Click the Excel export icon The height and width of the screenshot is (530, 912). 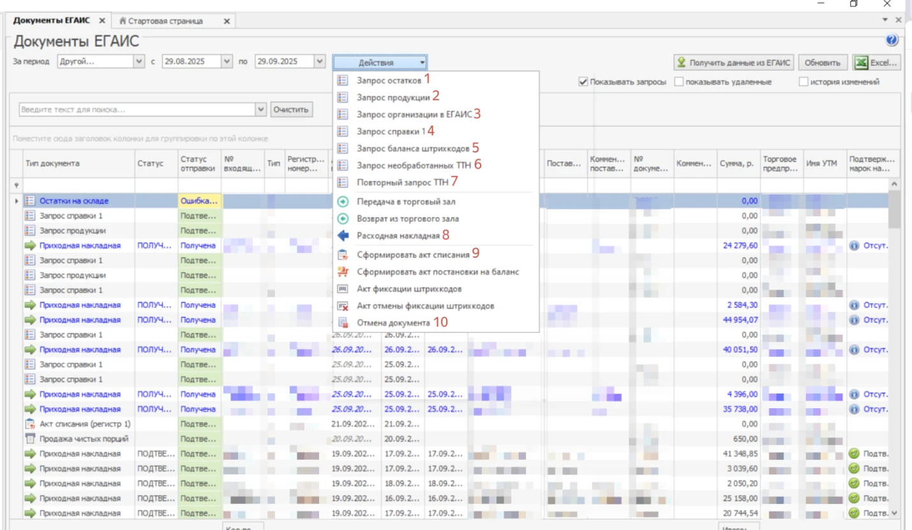pos(862,63)
